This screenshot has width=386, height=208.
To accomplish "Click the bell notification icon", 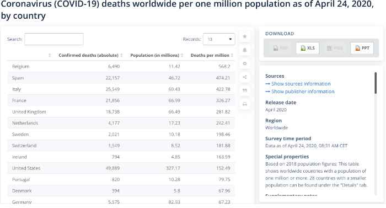I will [x=245, y=50].
